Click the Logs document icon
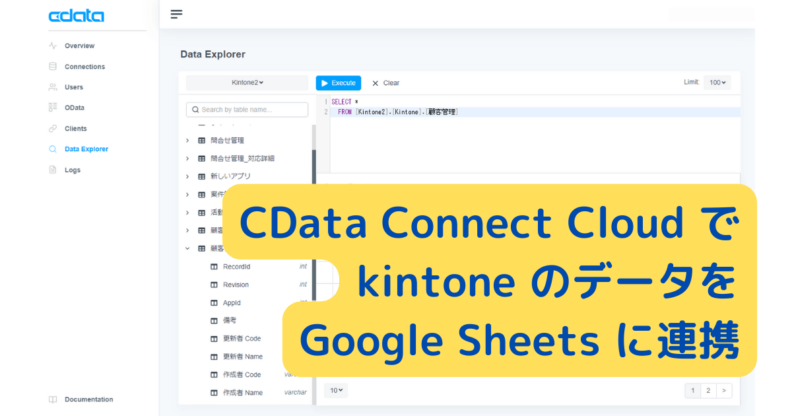 click(53, 170)
